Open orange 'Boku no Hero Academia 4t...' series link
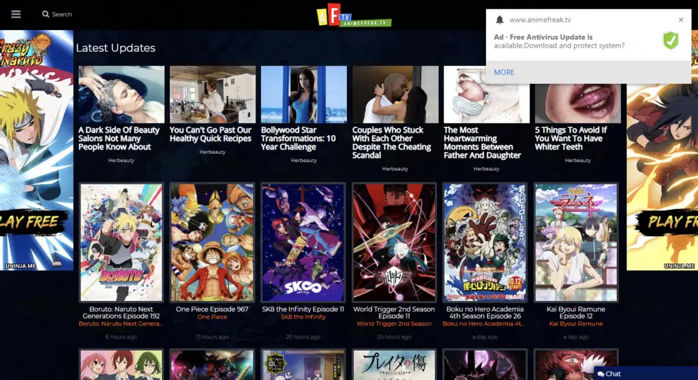The width and height of the screenshot is (698, 380). click(x=485, y=323)
